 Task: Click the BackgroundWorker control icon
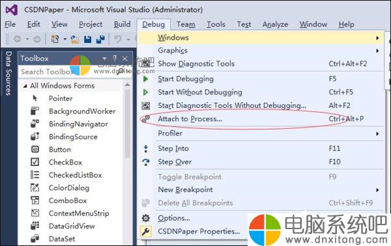click(x=35, y=111)
